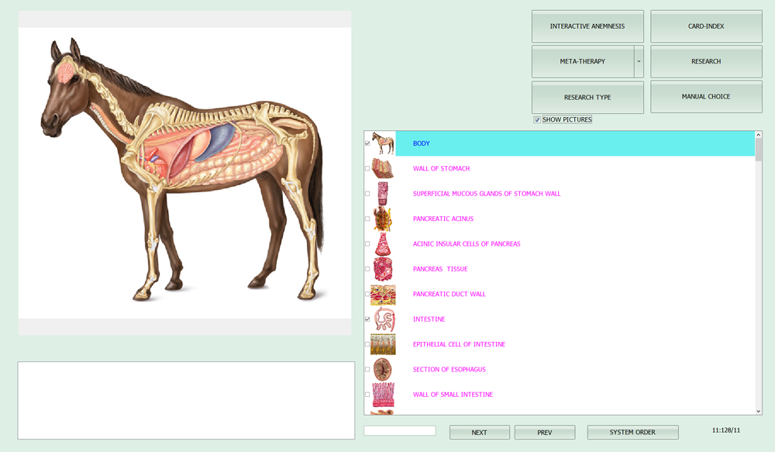
Task: Click the Acinic Insular Cells flask icon
Action: (x=383, y=244)
